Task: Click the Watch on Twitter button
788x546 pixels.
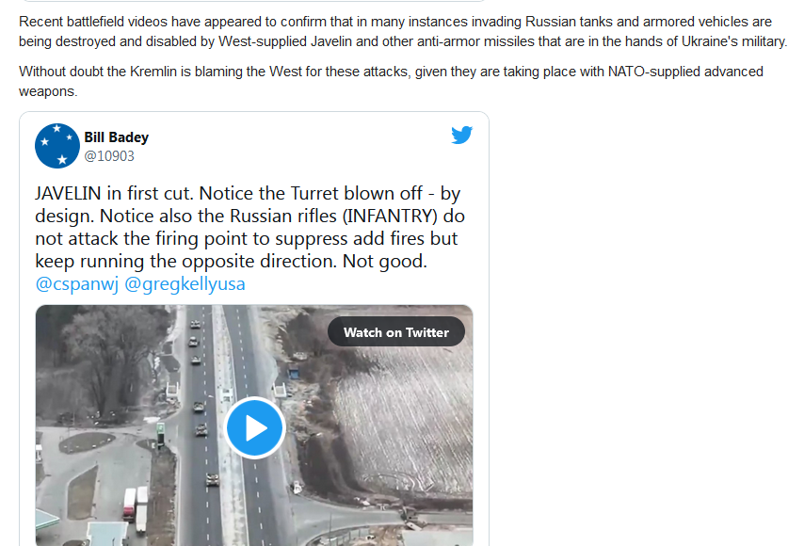Action: tap(395, 332)
